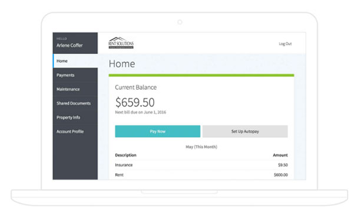Click the Description column header
Screen dimensions: 351x220
[126, 155]
